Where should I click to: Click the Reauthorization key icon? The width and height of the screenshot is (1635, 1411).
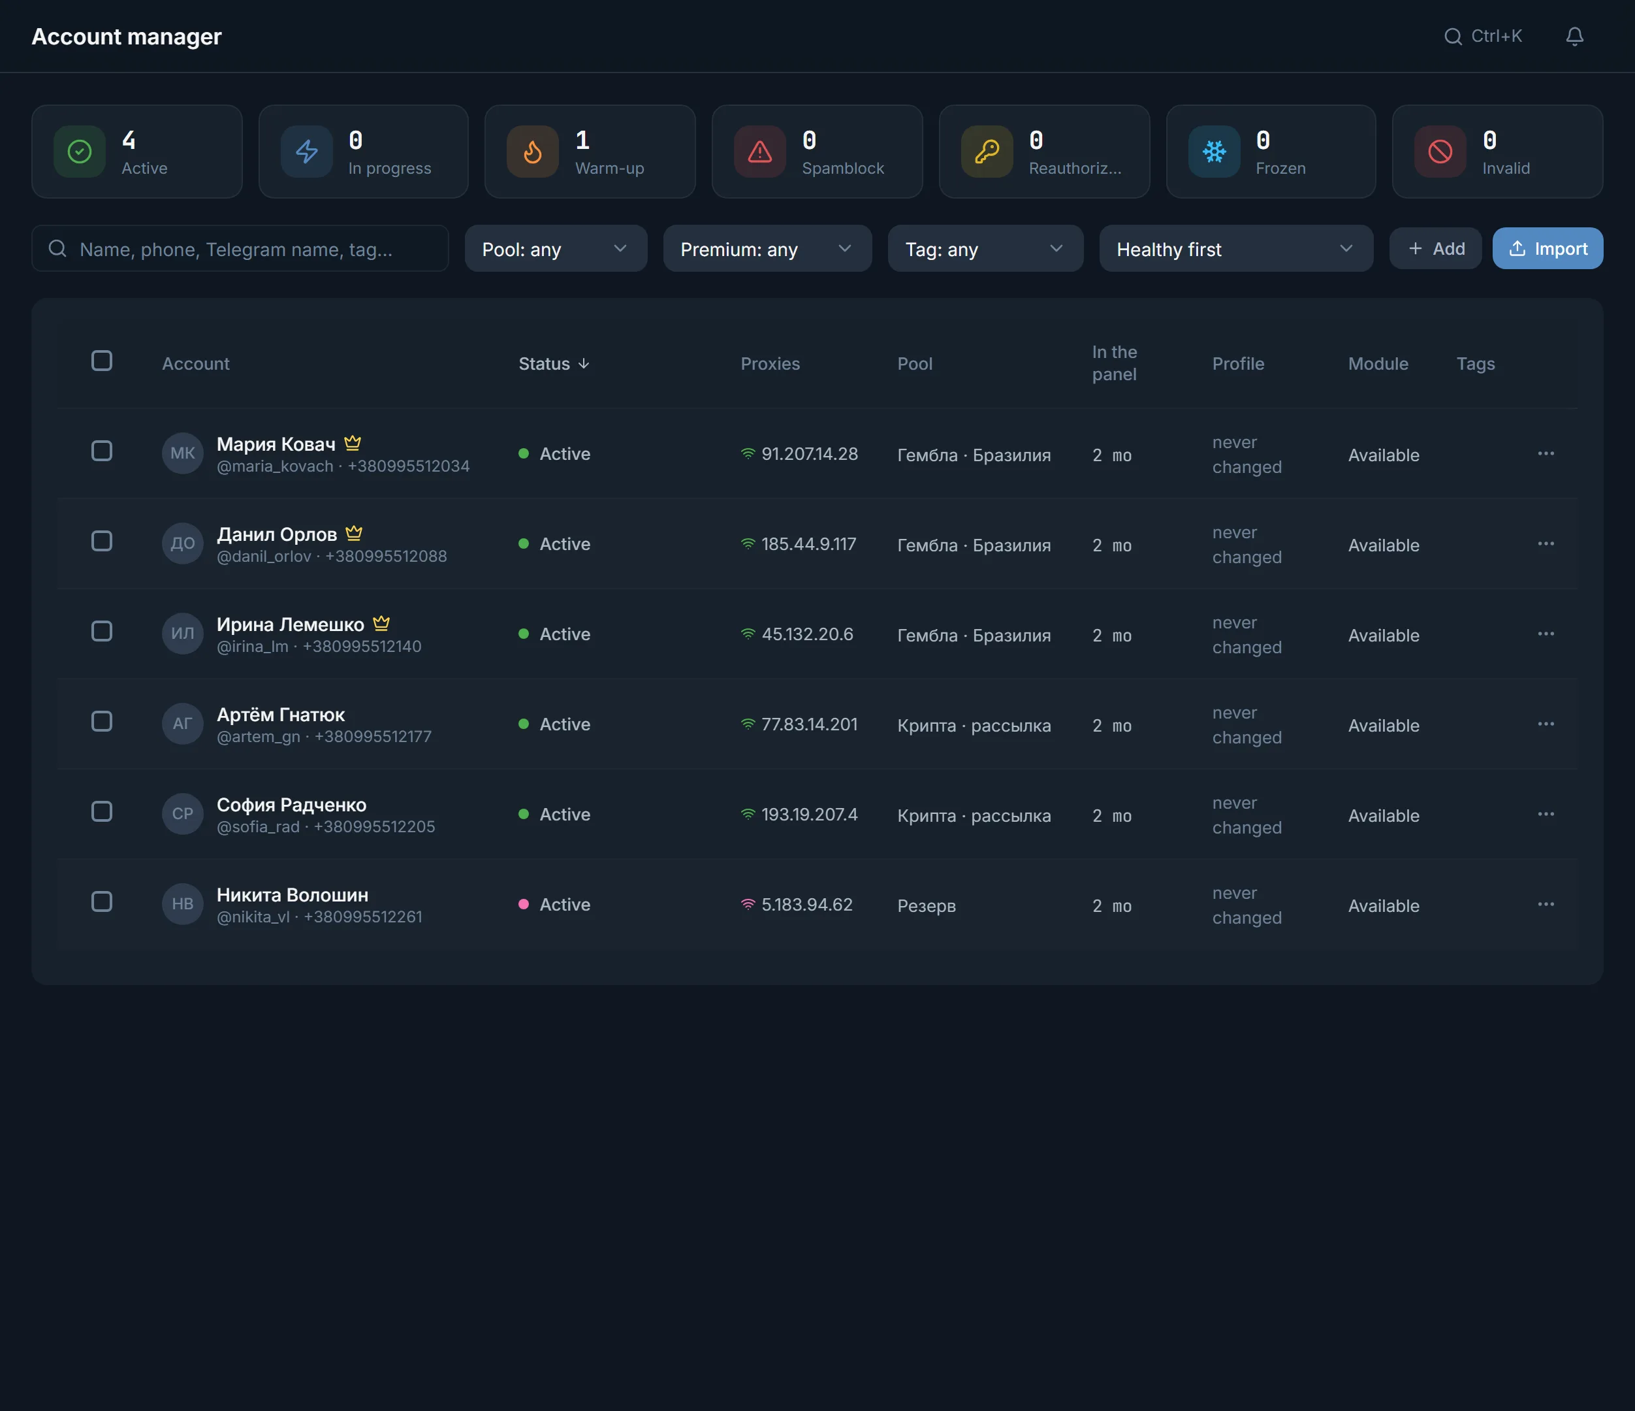coord(987,152)
